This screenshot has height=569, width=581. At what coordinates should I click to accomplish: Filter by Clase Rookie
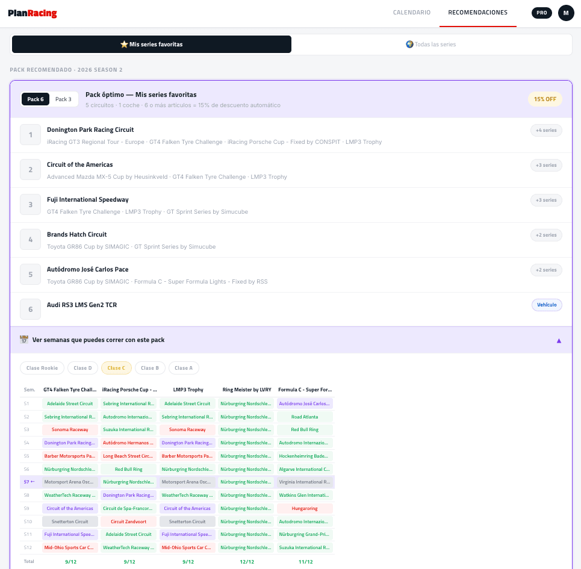click(x=42, y=368)
